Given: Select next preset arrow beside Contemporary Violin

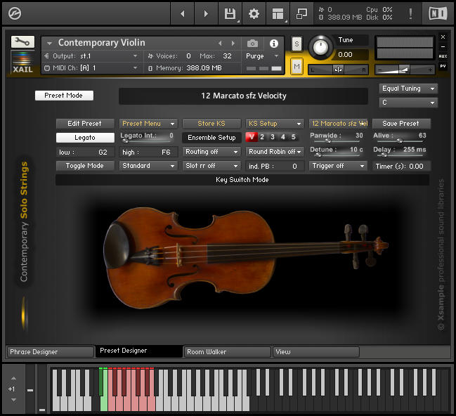Looking at the screenshot, I should [x=233, y=44].
